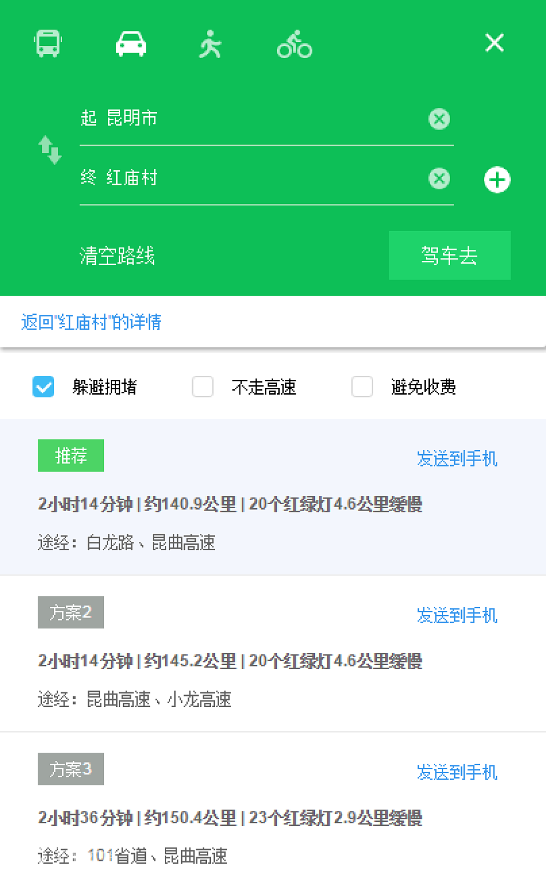The height and width of the screenshot is (884, 546).
Task: Click 途经：昆曲高速、小龙高速 text
Action: tap(135, 699)
